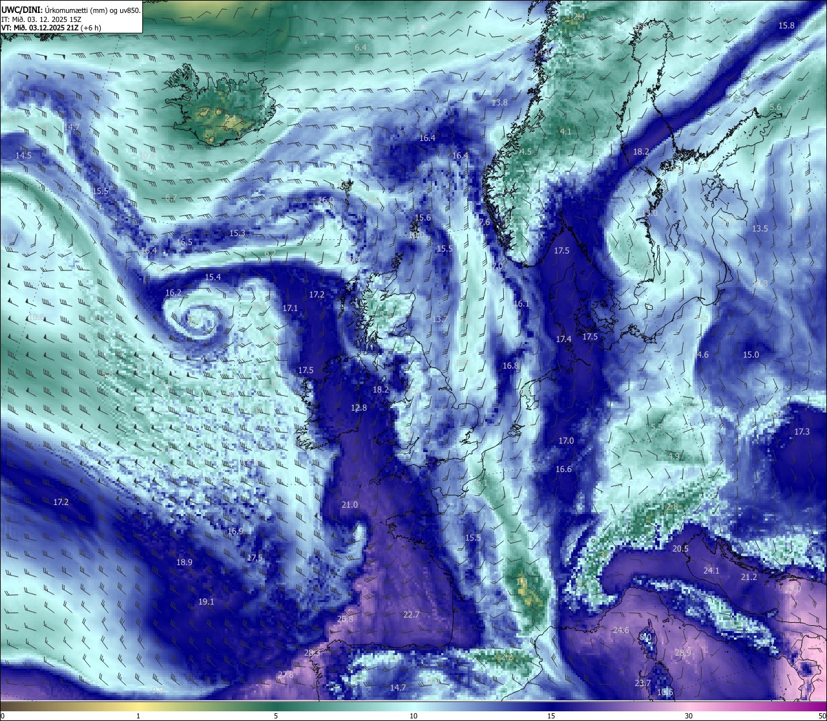Viewport: 827px width, 721px height.
Task: Click the 22.7 value label
Action: pos(411,614)
